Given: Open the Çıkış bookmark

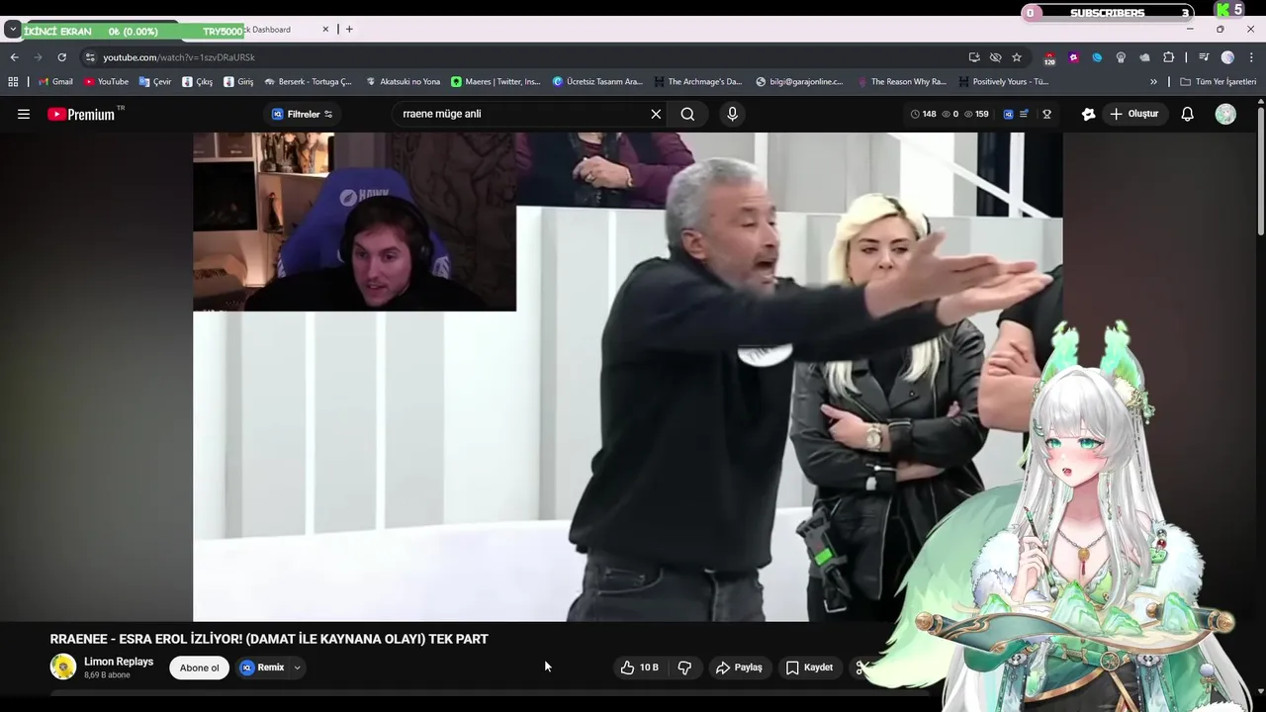Looking at the screenshot, I should [x=198, y=82].
